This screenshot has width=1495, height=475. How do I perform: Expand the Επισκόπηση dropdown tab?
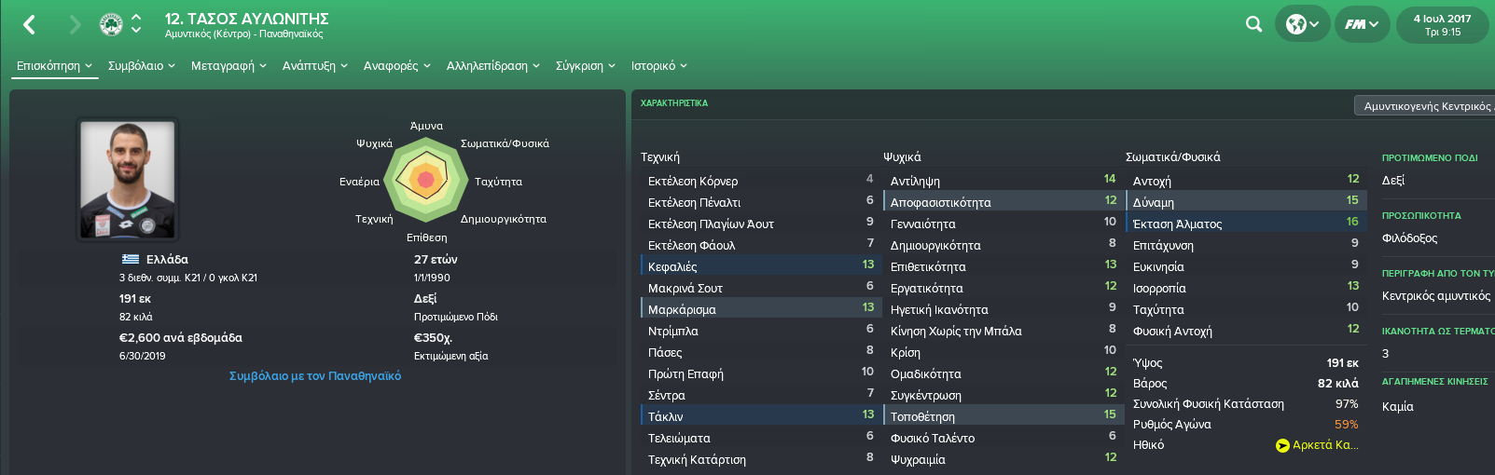[x=55, y=66]
